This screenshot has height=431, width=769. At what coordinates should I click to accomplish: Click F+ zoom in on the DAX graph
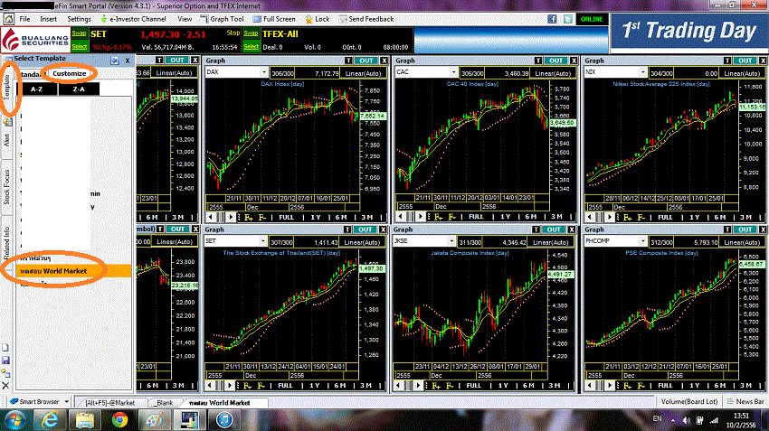click(x=249, y=217)
